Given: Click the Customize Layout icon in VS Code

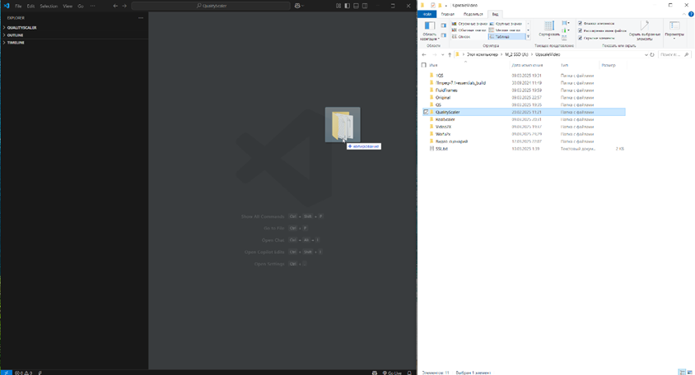Looking at the screenshot, I should pos(338,6).
